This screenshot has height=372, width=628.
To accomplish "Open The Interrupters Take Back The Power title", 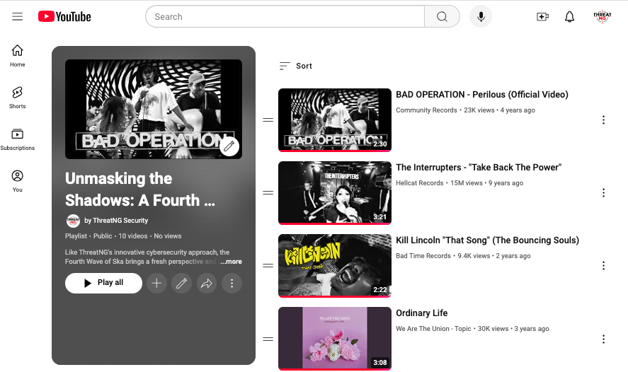I will 479,167.
